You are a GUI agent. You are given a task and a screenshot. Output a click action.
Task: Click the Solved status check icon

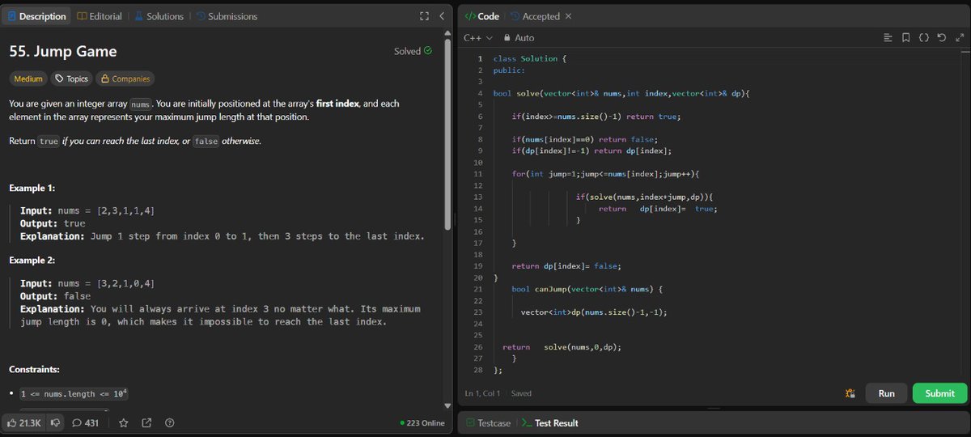click(x=427, y=51)
